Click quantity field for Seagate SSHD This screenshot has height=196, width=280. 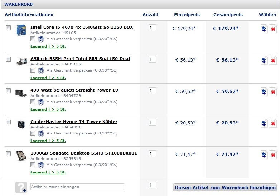152,154
